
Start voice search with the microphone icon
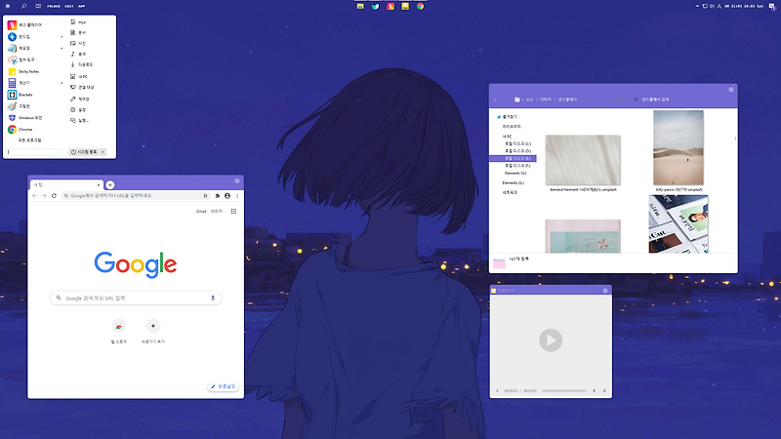coord(213,299)
